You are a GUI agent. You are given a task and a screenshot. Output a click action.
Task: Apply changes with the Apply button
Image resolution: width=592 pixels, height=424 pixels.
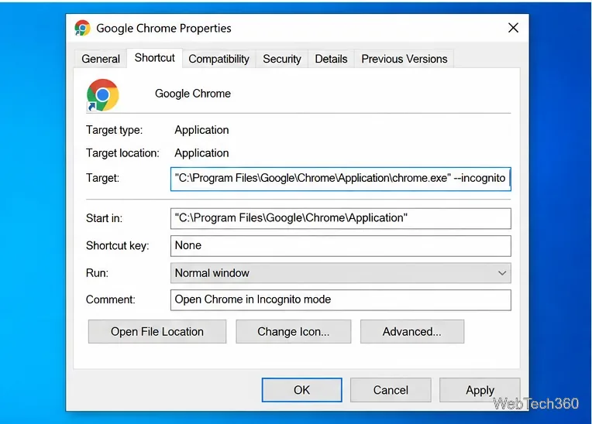(480, 390)
